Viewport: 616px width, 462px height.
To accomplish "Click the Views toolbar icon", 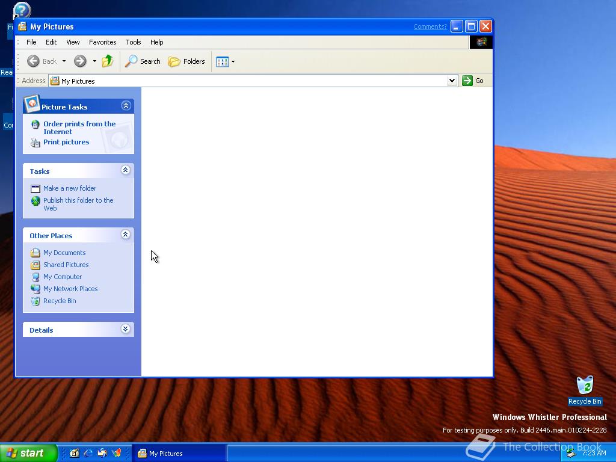I will pos(223,62).
